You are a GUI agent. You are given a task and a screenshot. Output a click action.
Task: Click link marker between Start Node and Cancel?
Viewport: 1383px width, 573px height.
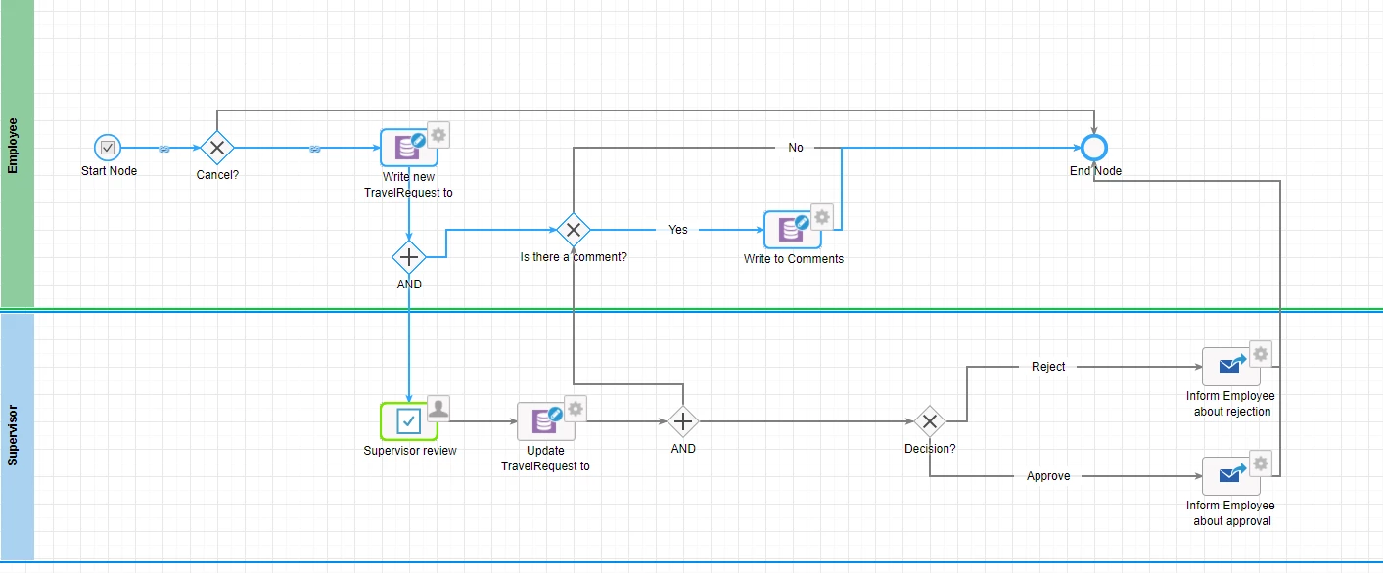click(x=164, y=149)
